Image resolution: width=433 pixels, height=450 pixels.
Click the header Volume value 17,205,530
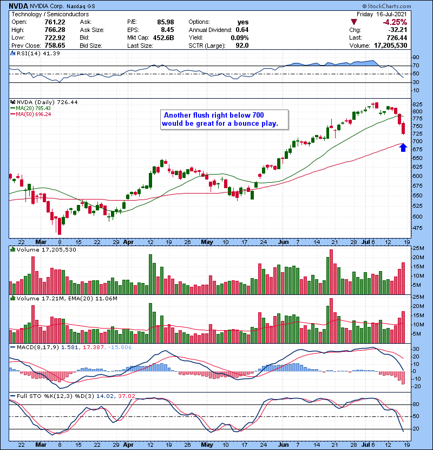point(391,46)
